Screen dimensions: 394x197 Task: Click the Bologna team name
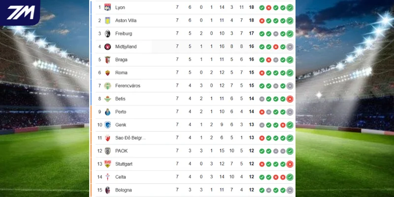click(x=123, y=190)
